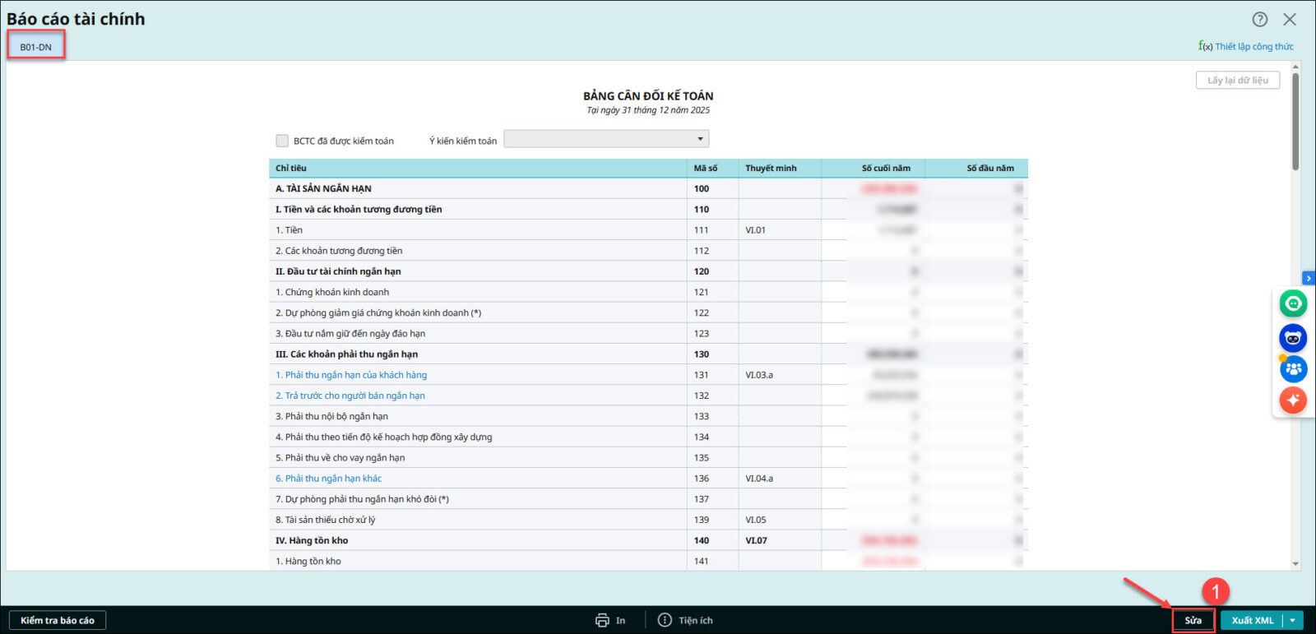
Task: Click the Xuất XML button
Action: tap(1252, 620)
